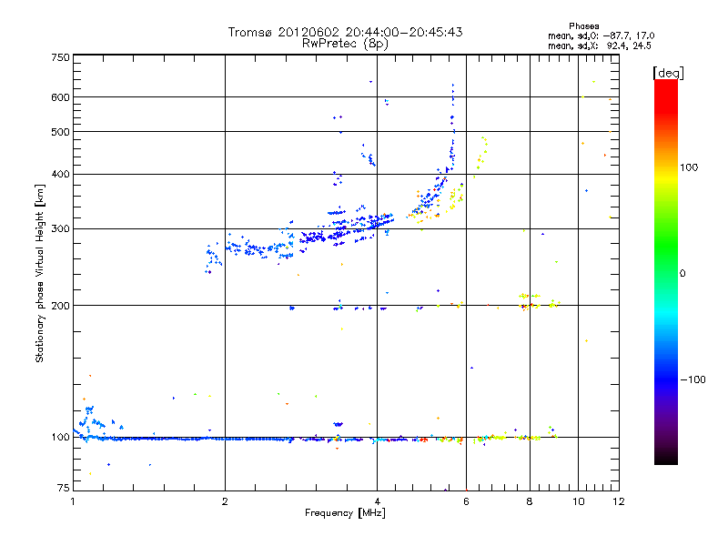Click the subtitle "RwPretec (8p)"
728x546 pixels.
[x=345, y=44]
